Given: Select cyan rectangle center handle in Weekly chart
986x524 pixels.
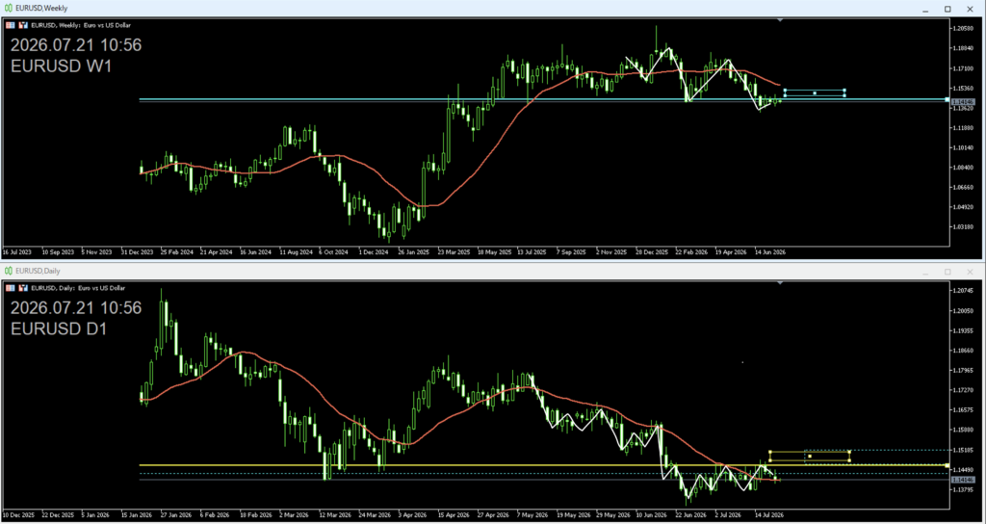Looking at the screenshot, I should point(815,93).
